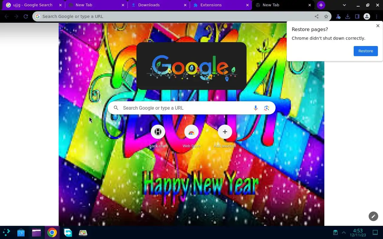The width and height of the screenshot is (383, 239).
Task: Click the taskbar clock showing 4:53
Action: pos(358,232)
